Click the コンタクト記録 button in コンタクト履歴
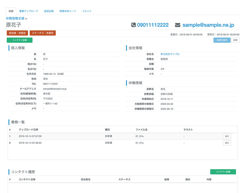Screen dimensions: 247x193 pos(223,172)
